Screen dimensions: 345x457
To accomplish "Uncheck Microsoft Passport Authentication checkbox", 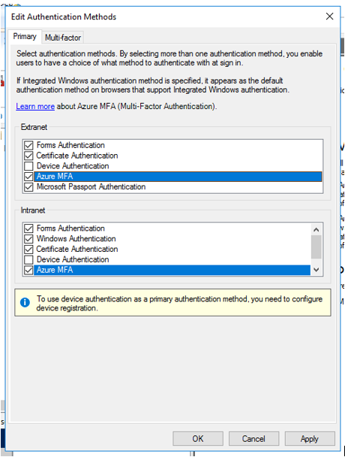I will click(x=28, y=187).
